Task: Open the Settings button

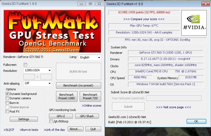Action: click(x=24, y=119)
